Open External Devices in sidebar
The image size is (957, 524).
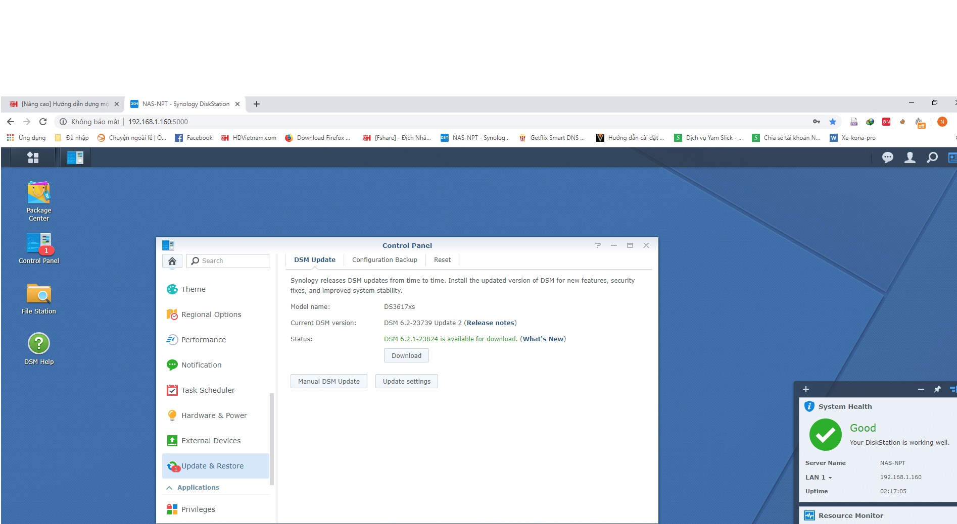pyautogui.click(x=216, y=441)
